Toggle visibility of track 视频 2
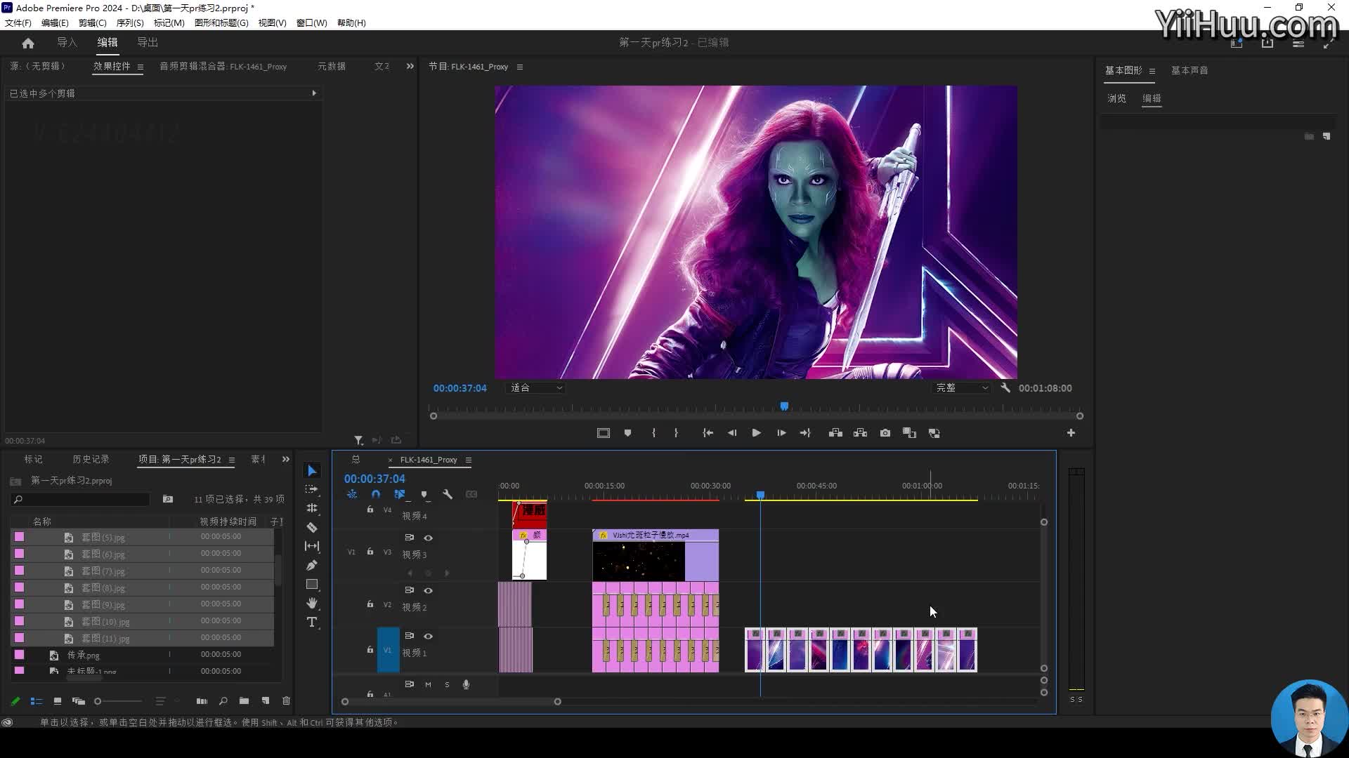The height and width of the screenshot is (758, 1349). (428, 590)
